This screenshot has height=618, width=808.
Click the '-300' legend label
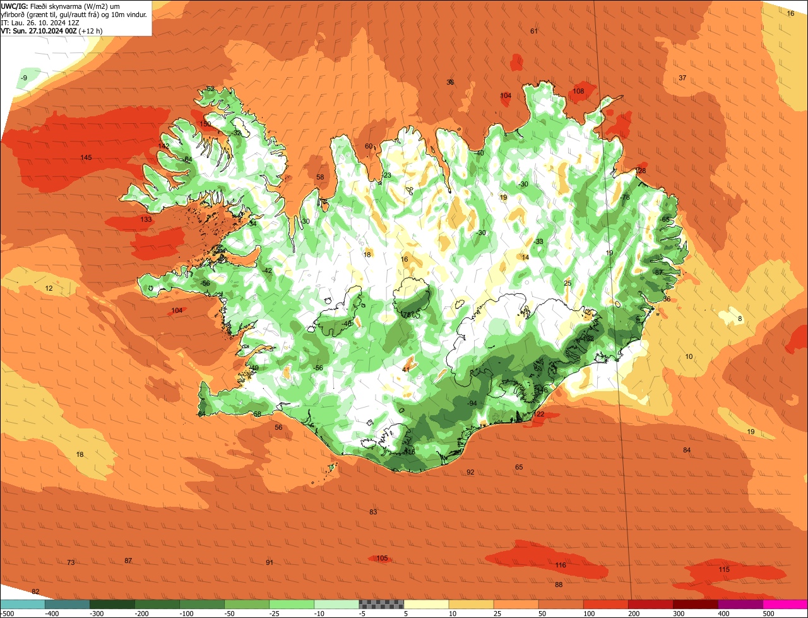(96, 614)
